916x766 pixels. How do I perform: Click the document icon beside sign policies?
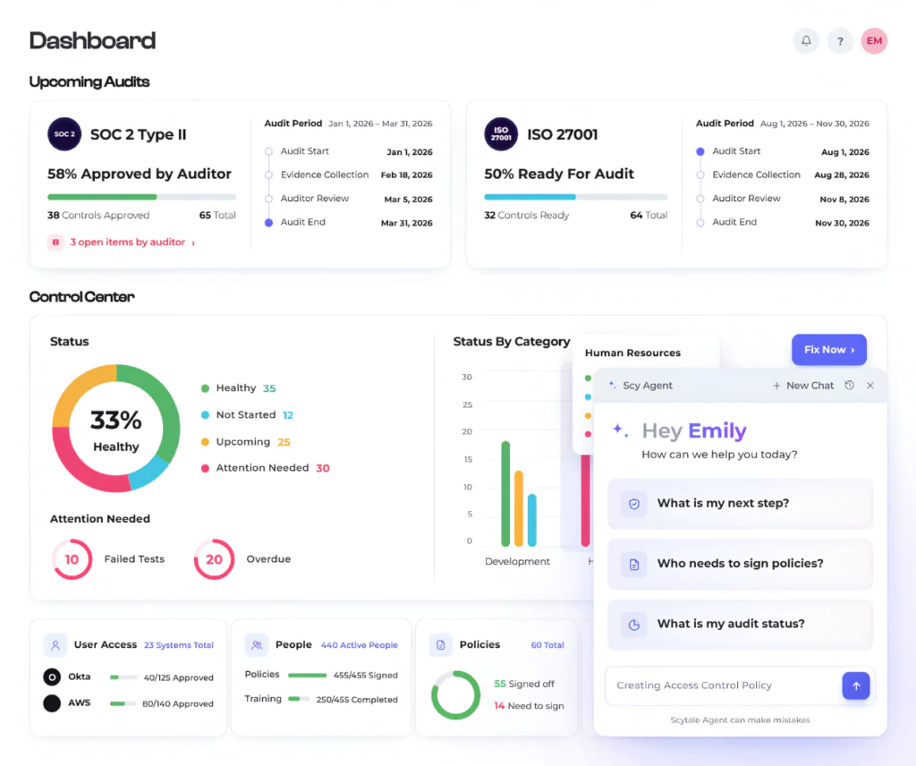pyautogui.click(x=634, y=564)
